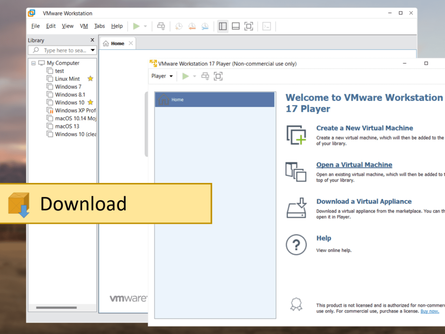
Task: Click the Open a Virtual Machine link
Action: tap(354, 164)
